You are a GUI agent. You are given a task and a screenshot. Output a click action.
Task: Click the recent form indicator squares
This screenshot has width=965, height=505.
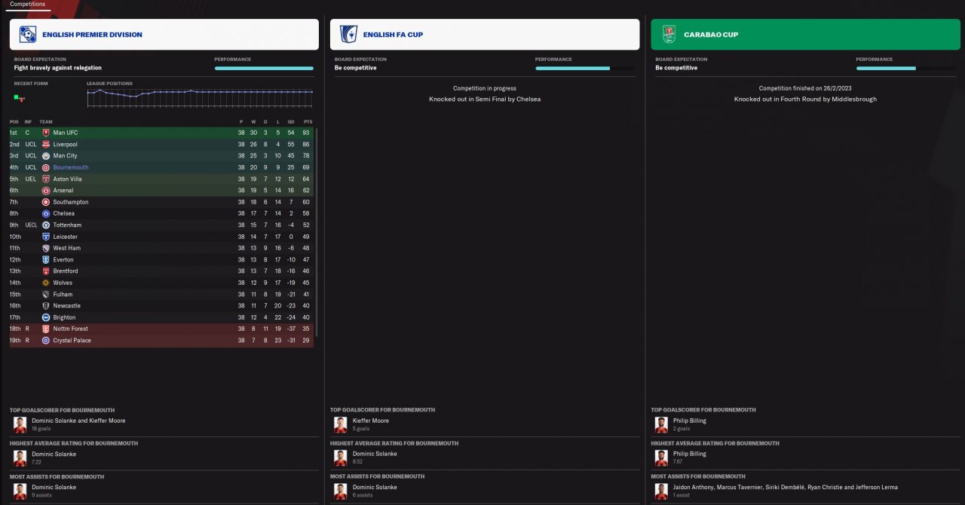coord(20,98)
